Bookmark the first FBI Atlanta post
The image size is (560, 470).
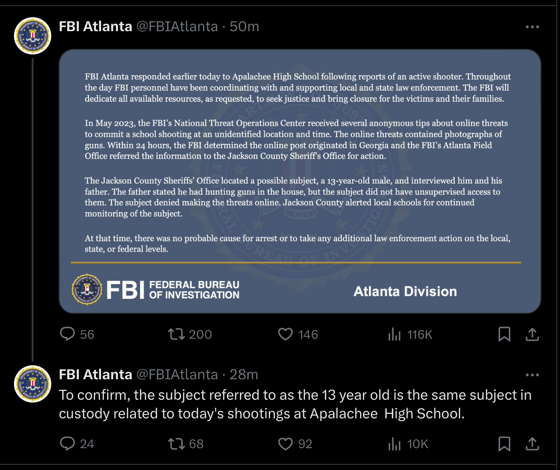[504, 334]
